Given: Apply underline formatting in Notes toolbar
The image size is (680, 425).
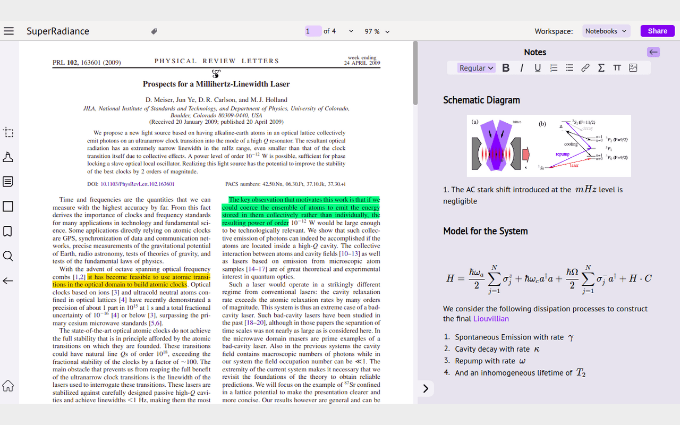Looking at the screenshot, I should pos(538,68).
